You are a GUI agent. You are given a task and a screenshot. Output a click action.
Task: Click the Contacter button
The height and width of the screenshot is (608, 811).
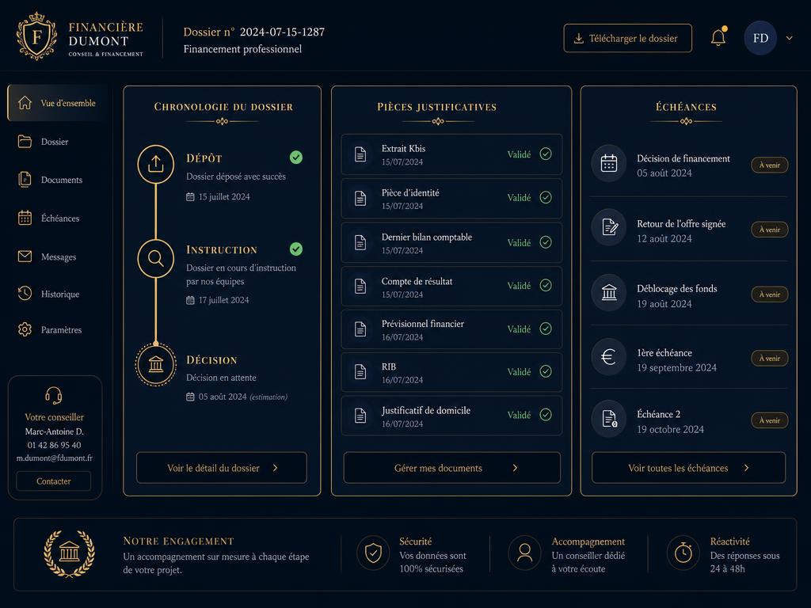53,481
